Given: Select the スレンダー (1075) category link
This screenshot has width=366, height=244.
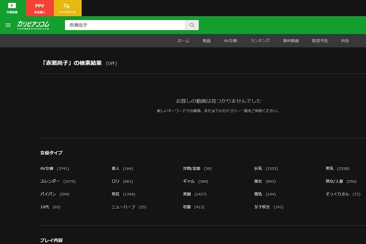Looking at the screenshot, I should (x=57, y=181).
